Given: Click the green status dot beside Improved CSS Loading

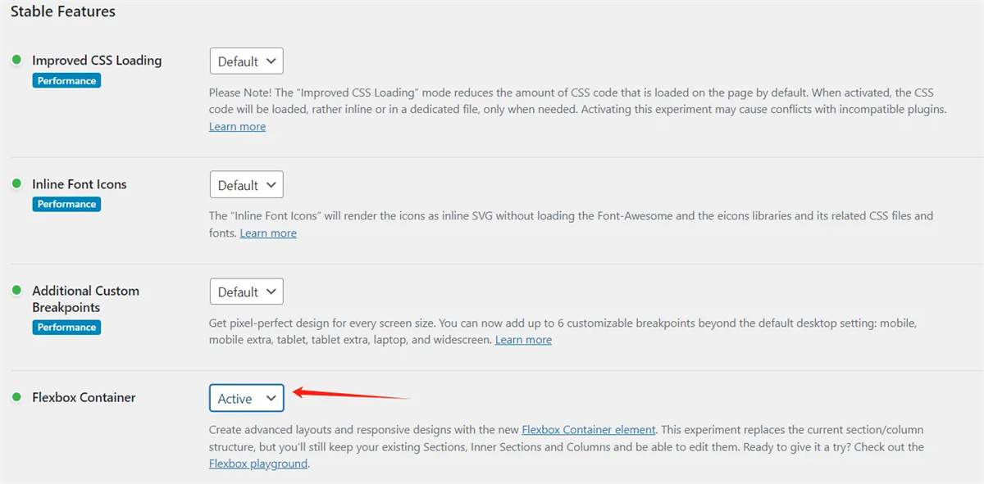Looking at the screenshot, I should [16, 60].
